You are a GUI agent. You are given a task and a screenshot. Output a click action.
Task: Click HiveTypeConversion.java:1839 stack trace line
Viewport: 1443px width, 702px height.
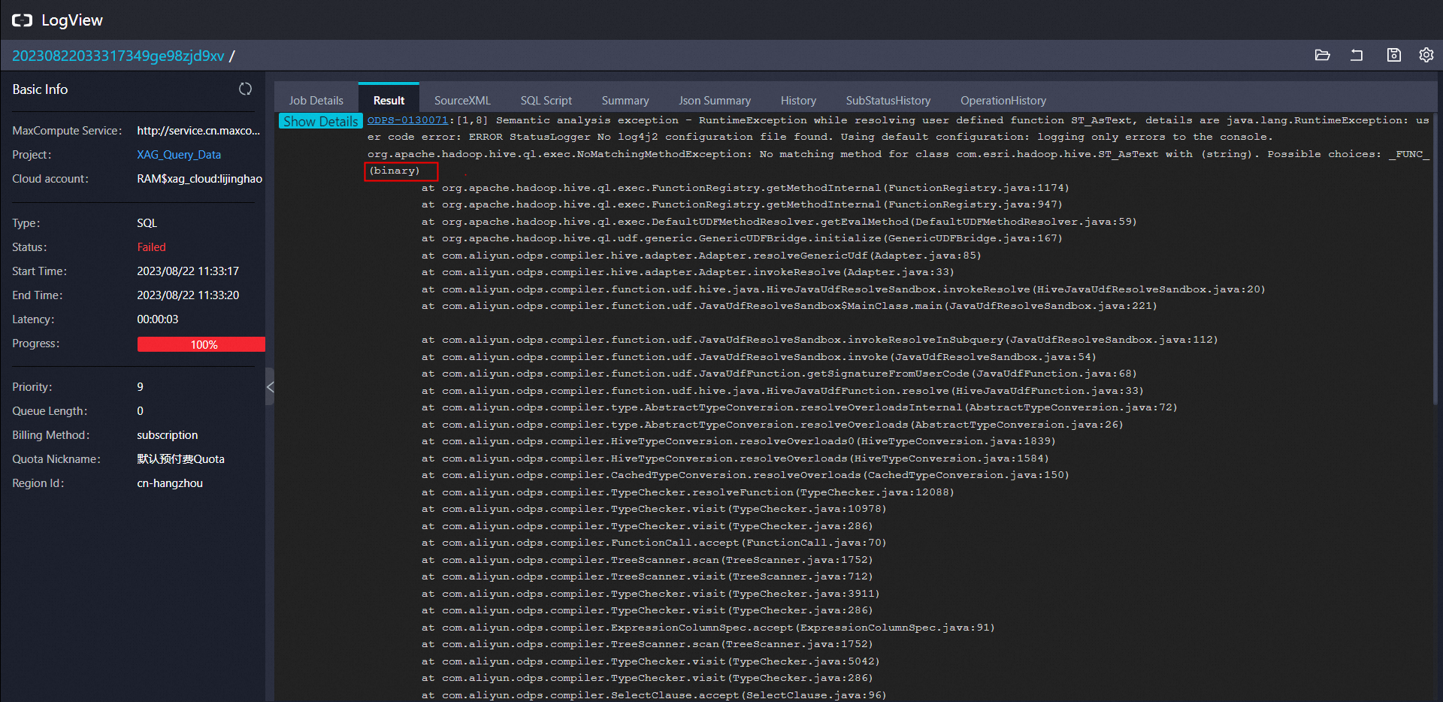coord(739,441)
